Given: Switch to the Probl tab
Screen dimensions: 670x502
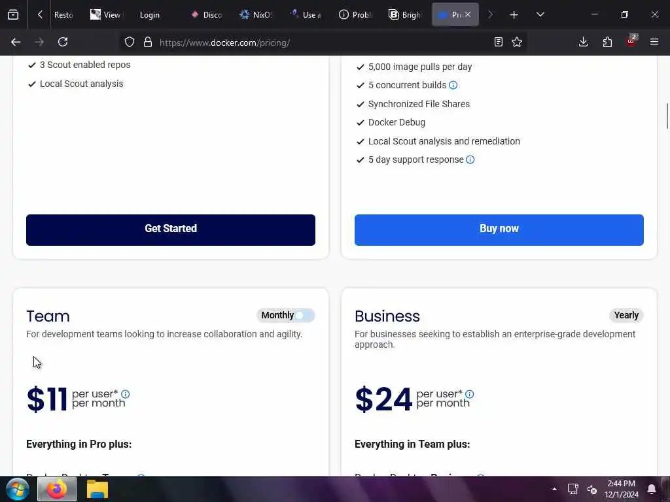Looking at the screenshot, I should click(x=355, y=15).
